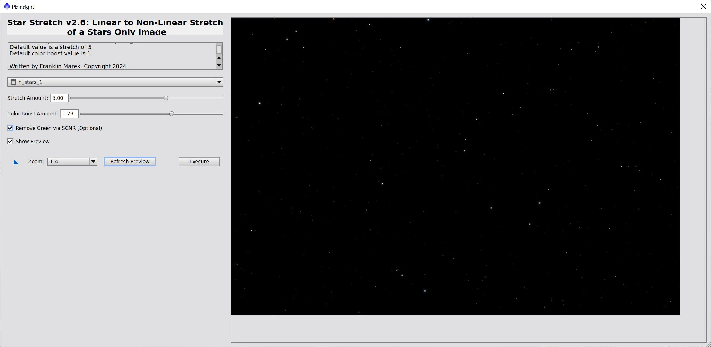The height and width of the screenshot is (347, 711).
Task: Click the Color Boost Amount slider handle
Action: point(172,114)
